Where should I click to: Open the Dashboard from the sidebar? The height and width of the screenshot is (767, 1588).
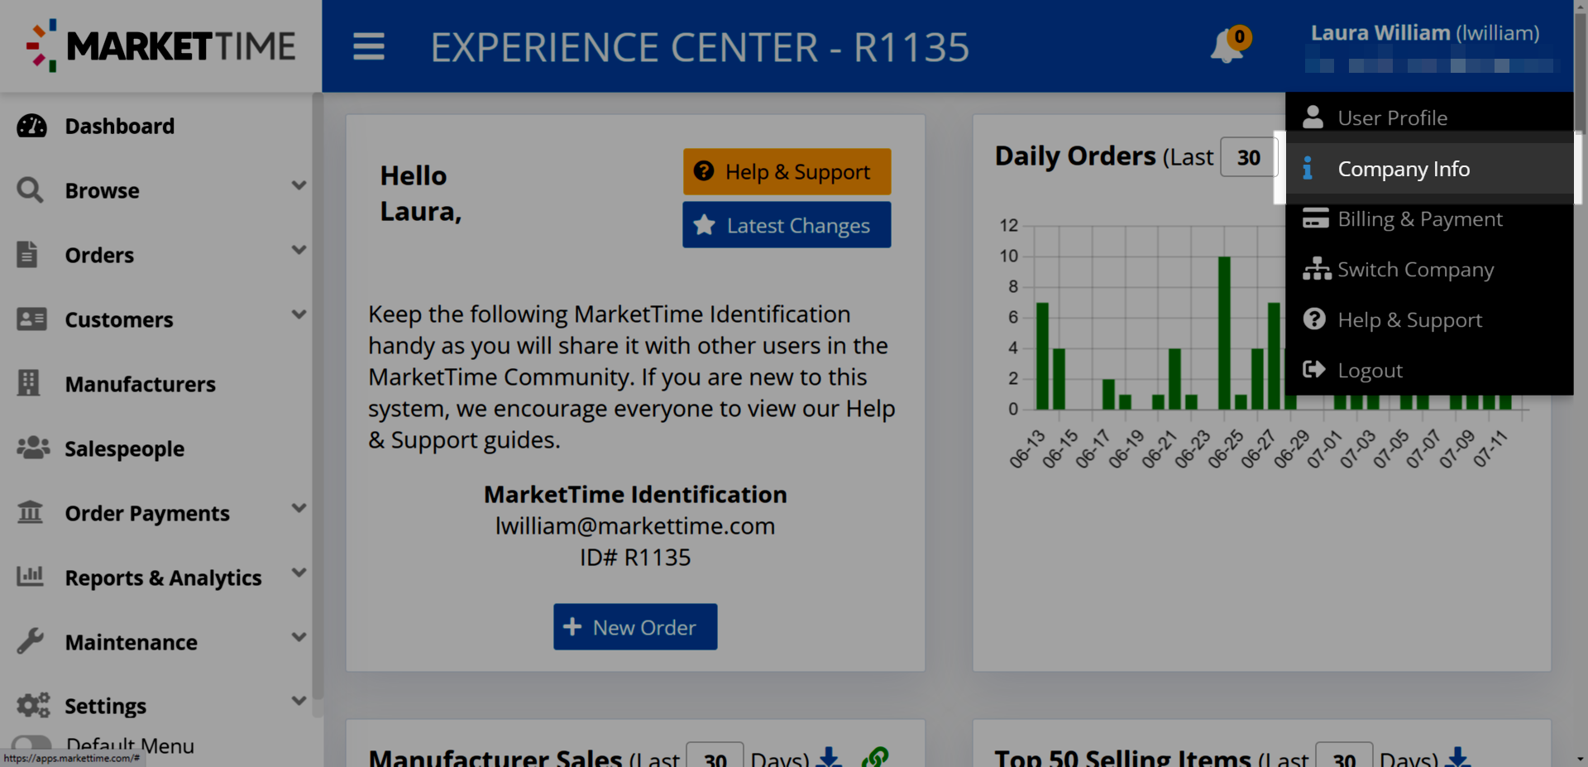31,126
